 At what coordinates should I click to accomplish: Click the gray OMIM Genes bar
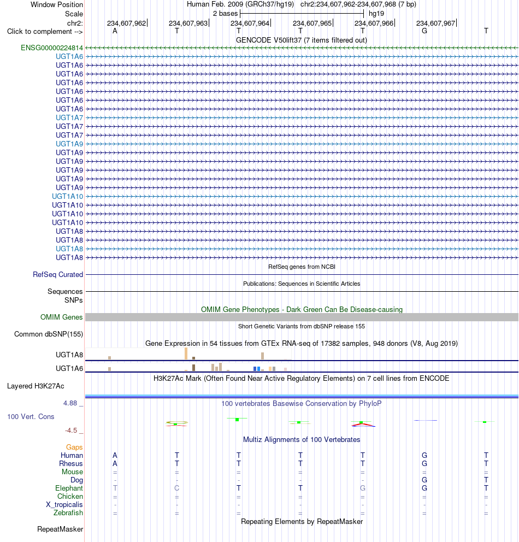point(302,317)
